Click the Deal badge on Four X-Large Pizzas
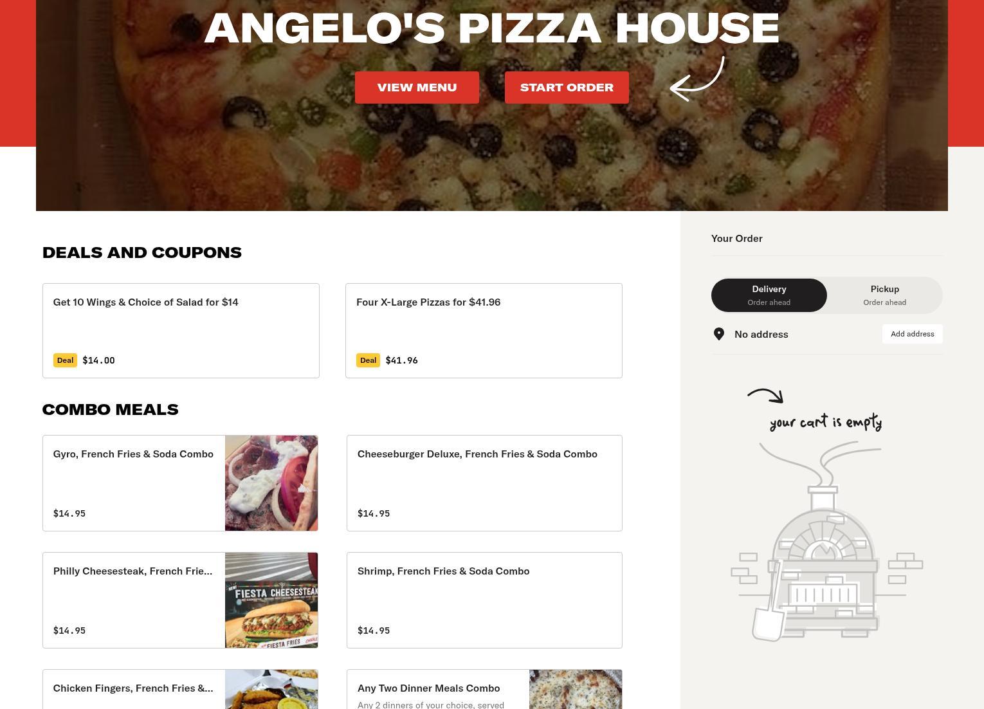 click(x=368, y=360)
